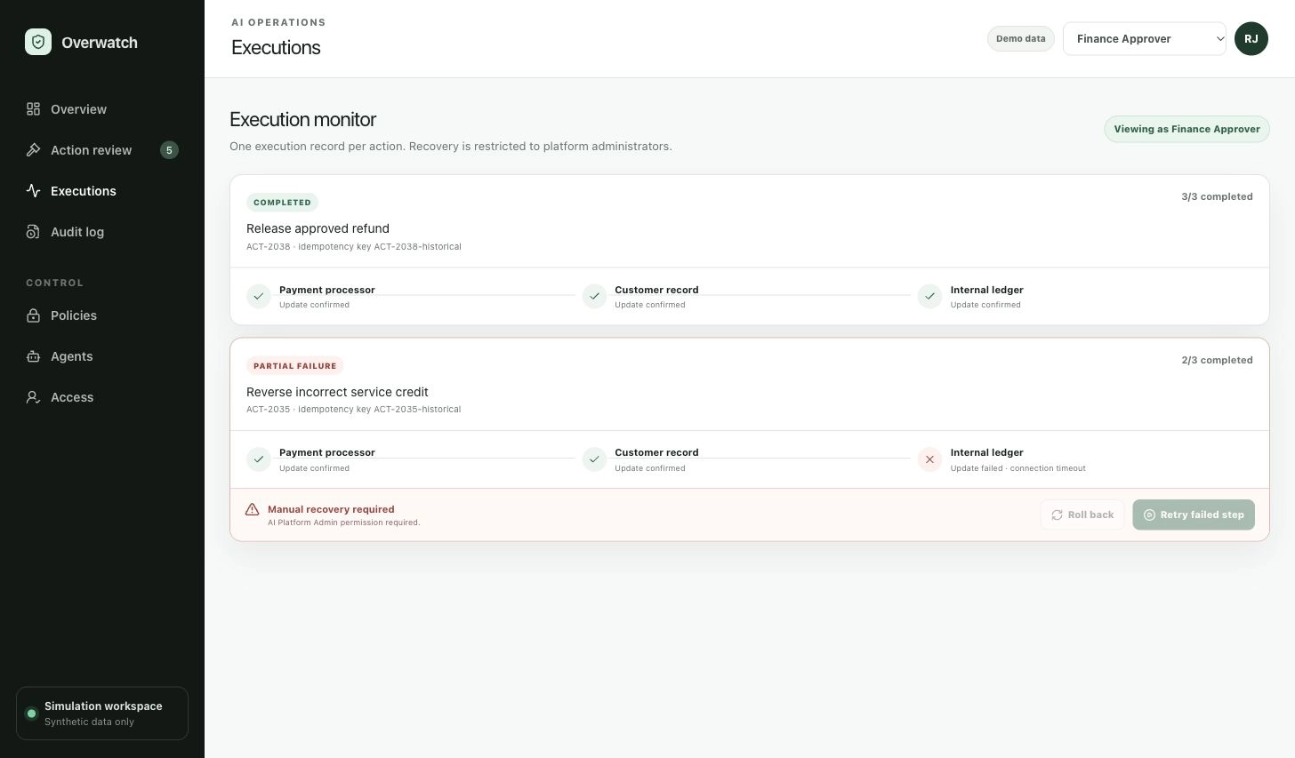Click ACT-2038 Payment processor checkmark icon
1295x758 pixels.
tap(259, 297)
